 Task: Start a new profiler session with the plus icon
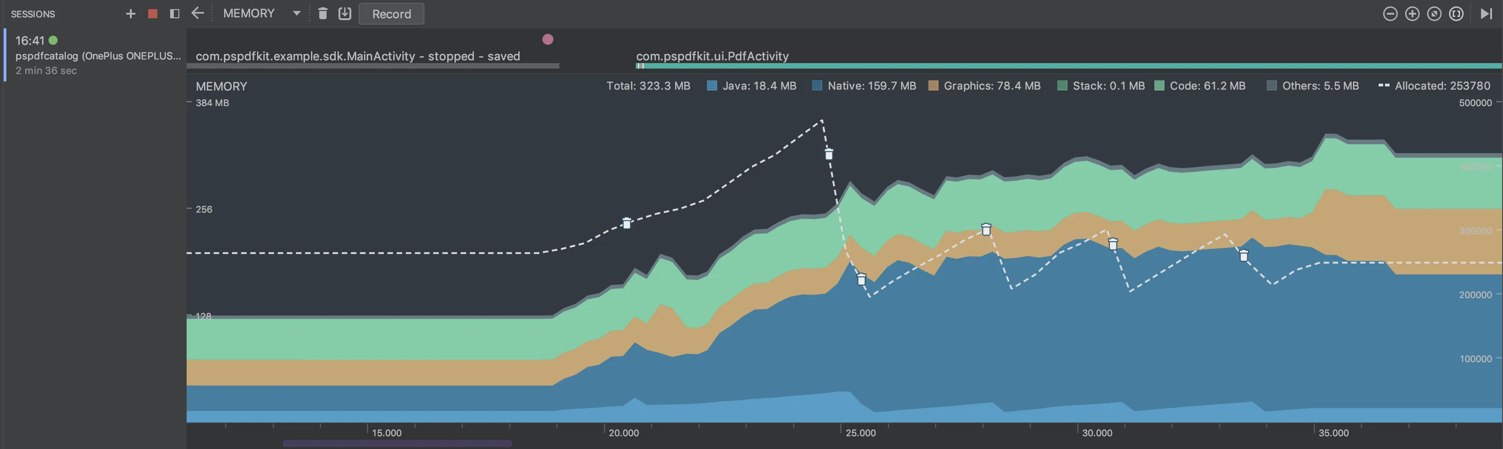pyautogui.click(x=131, y=13)
